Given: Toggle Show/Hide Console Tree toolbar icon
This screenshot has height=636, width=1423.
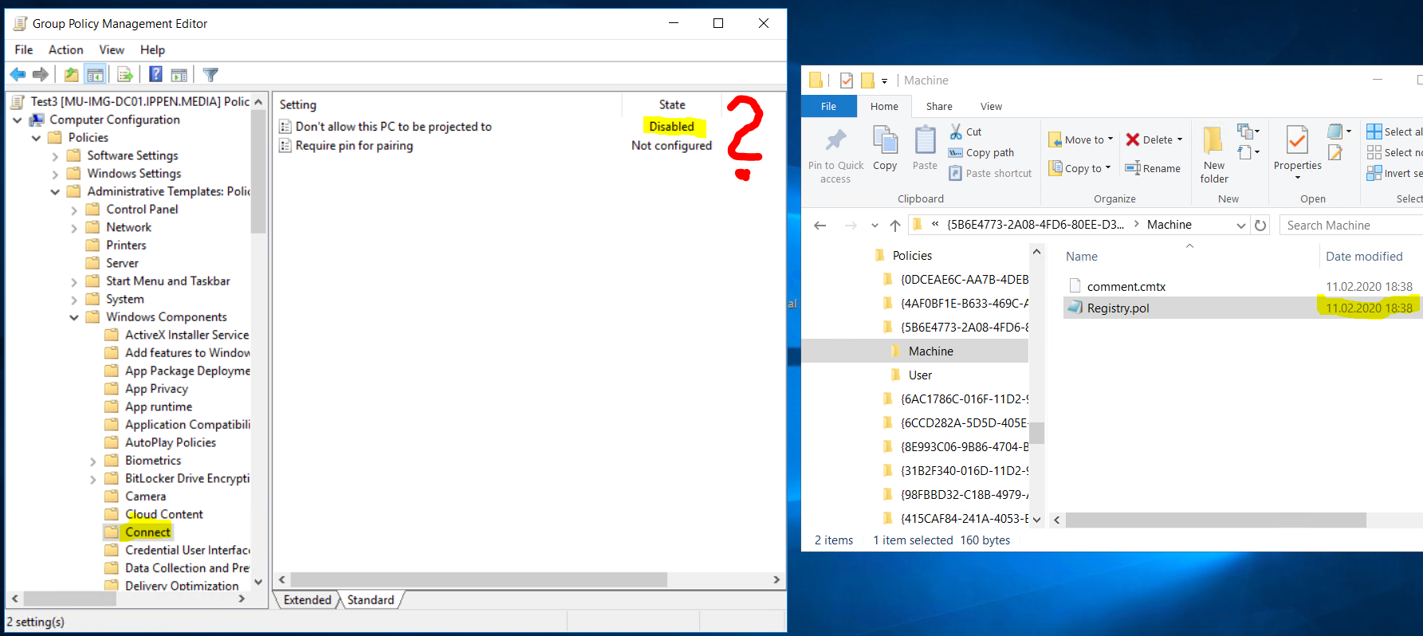Looking at the screenshot, I should 96,75.
